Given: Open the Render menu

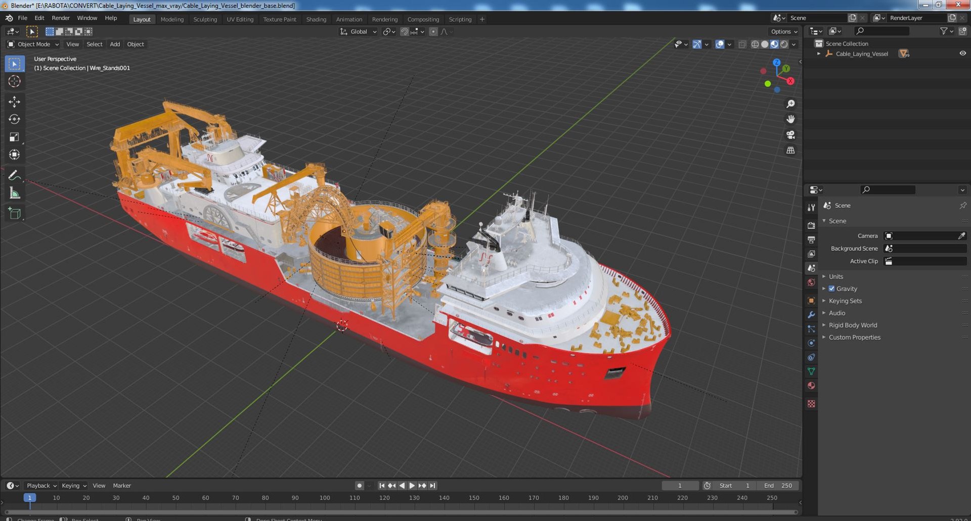Looking at the screenshot, I should tap(61, 18).
